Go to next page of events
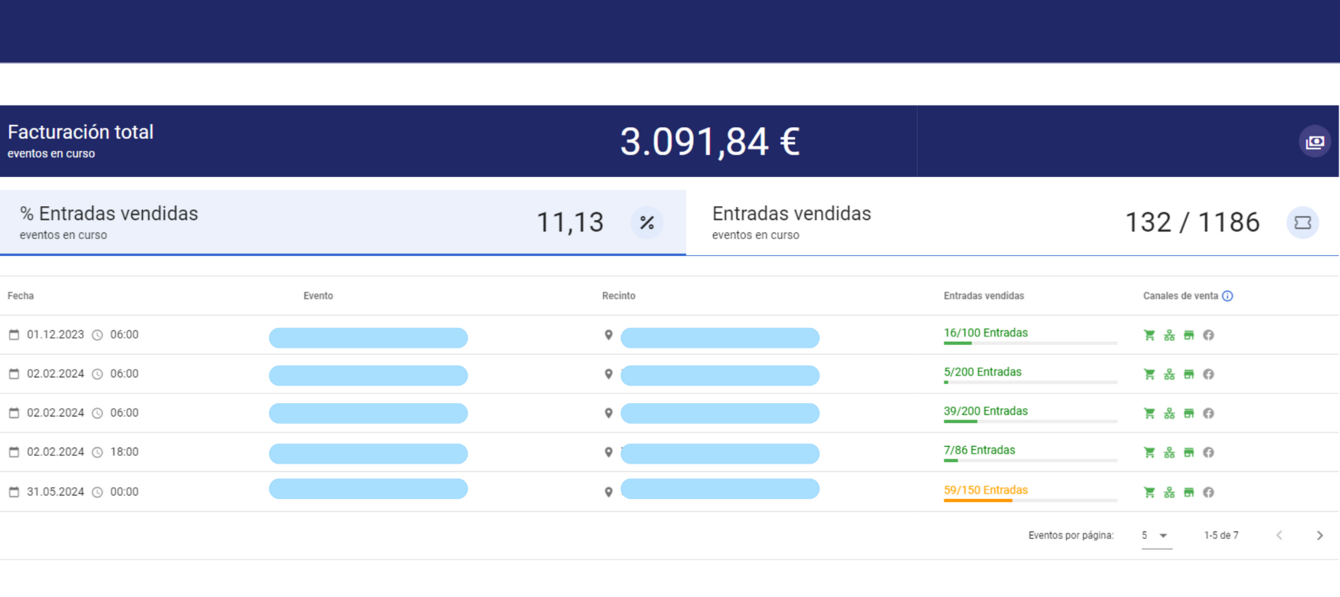Screen dimensions: 1340x597 (1319, 536)
